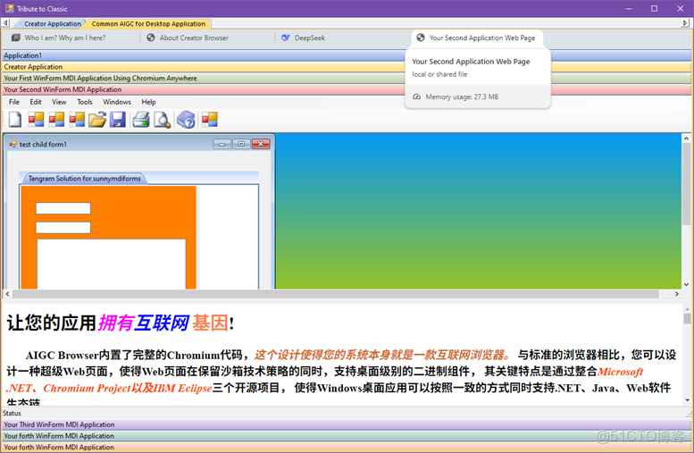Switch to the Creator Application tab
The height and width of the screenshot is (453, 694).
(52, 24)
